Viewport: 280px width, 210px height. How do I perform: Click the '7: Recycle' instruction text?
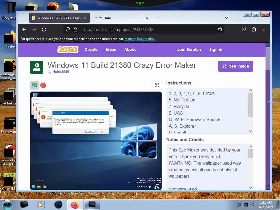pos(179,106)
